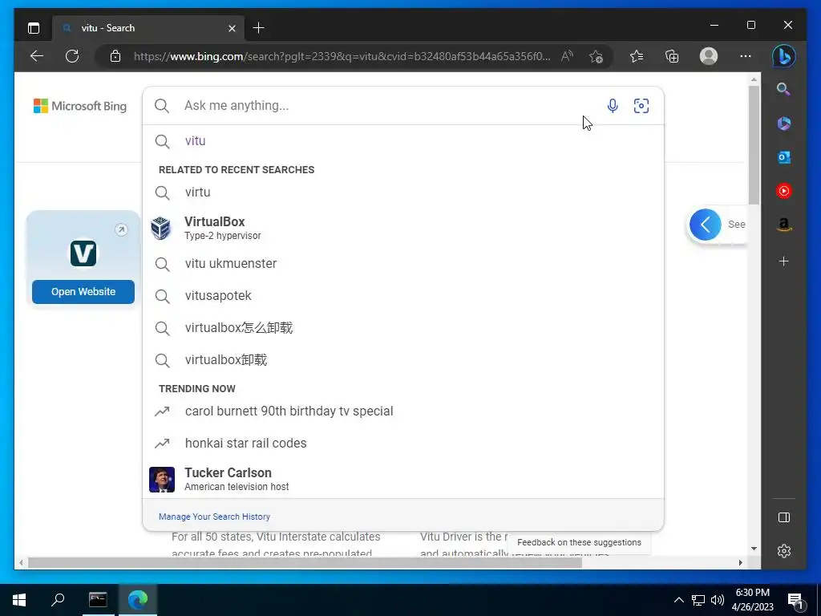Image resolution: width=821 pixels, height=616 pixels.
Task: Open the volume control tray icon
Action: [718, 600]
